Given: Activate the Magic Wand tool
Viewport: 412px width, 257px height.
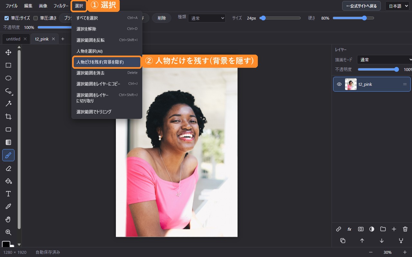Looking at the screenshot, I should point(8,104).
